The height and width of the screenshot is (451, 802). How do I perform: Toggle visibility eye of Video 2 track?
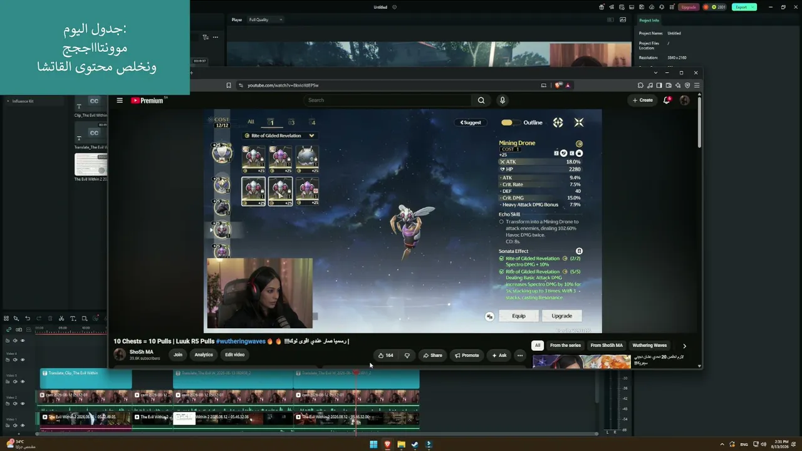point(23,403)
